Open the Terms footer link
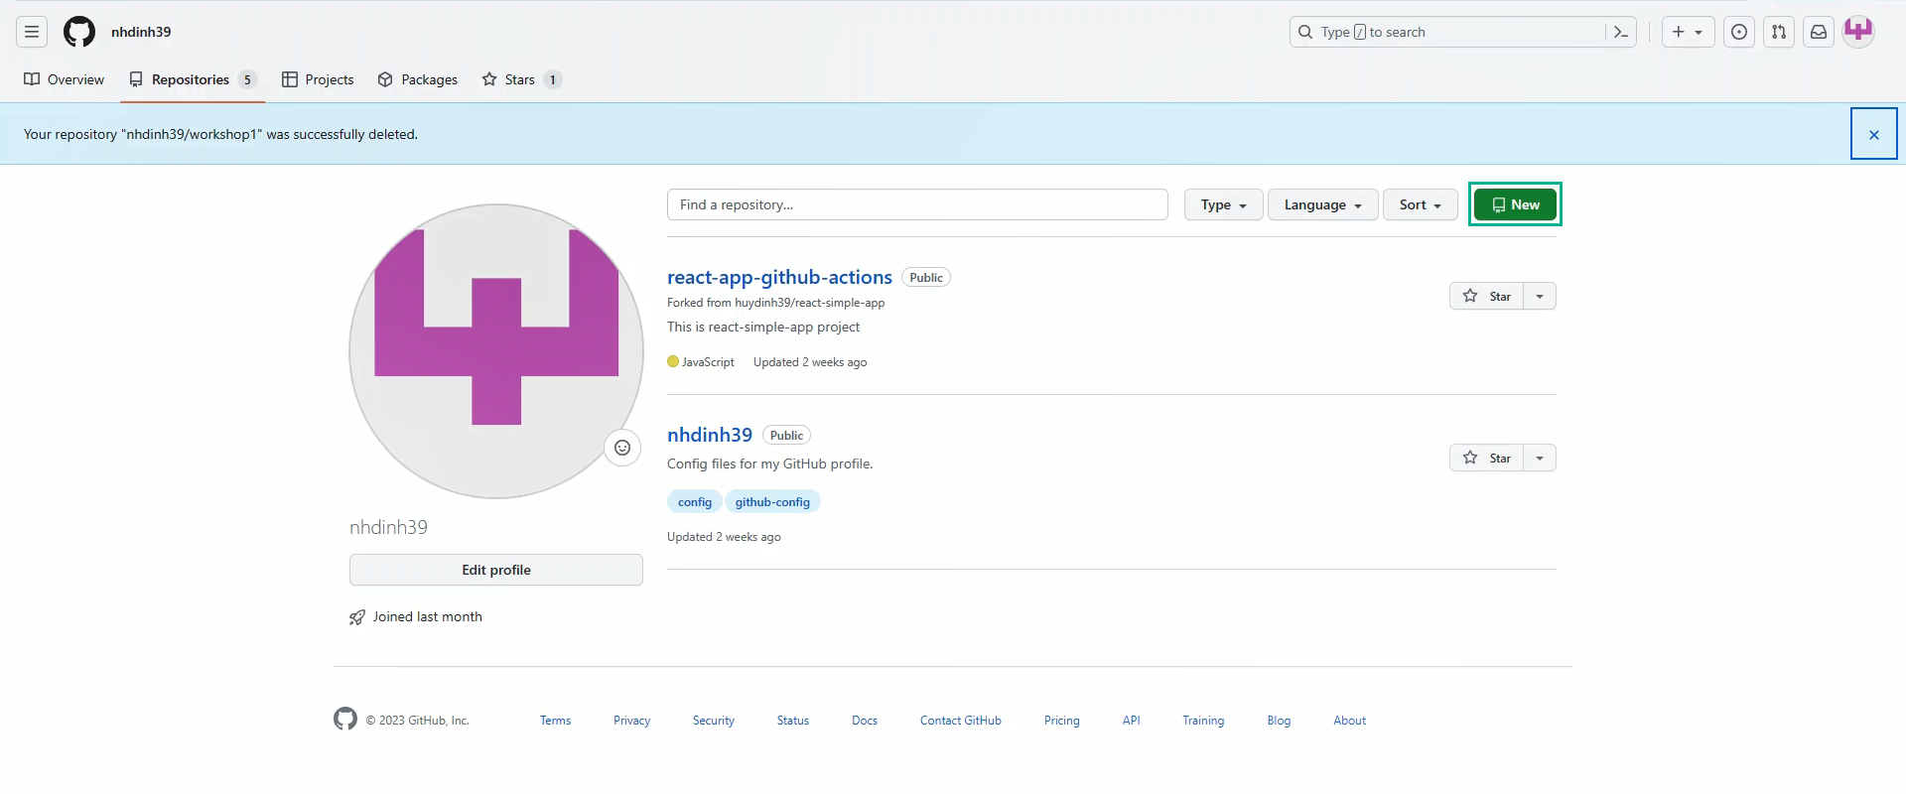Viewport: 1906px width, 794px height. pyautogui.click(x=555, y=721)
